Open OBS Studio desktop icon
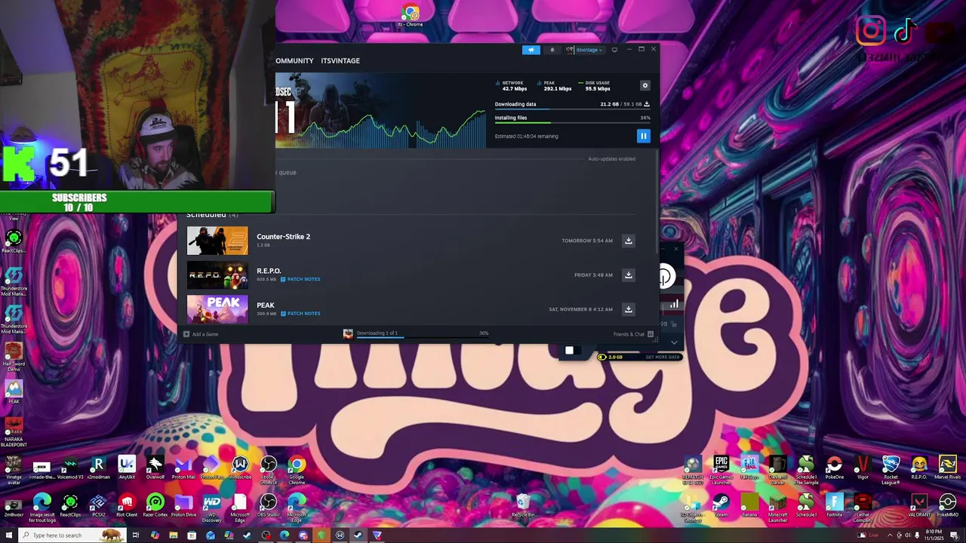Image resolution: width=966 pixels, height=543 pixels. coord(268,506)
